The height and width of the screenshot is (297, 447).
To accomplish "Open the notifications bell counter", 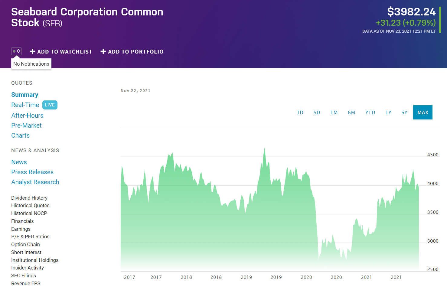I will (x=16, y=51).
